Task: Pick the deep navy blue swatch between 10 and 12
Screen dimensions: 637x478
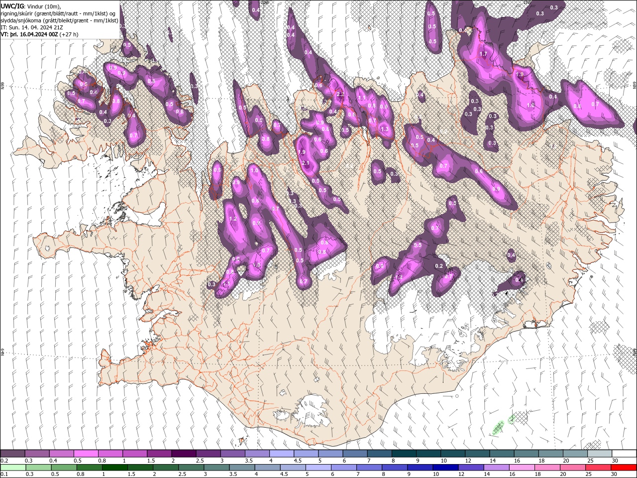Action: tap(445, 468)
